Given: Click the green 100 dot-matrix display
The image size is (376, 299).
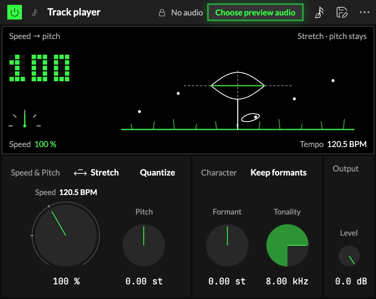Looking at the screenshot, I should click(39, 68).
